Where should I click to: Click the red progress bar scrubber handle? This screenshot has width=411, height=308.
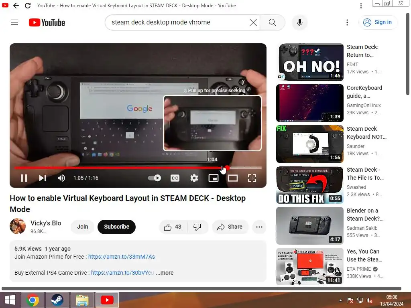(x=227, y=168)
